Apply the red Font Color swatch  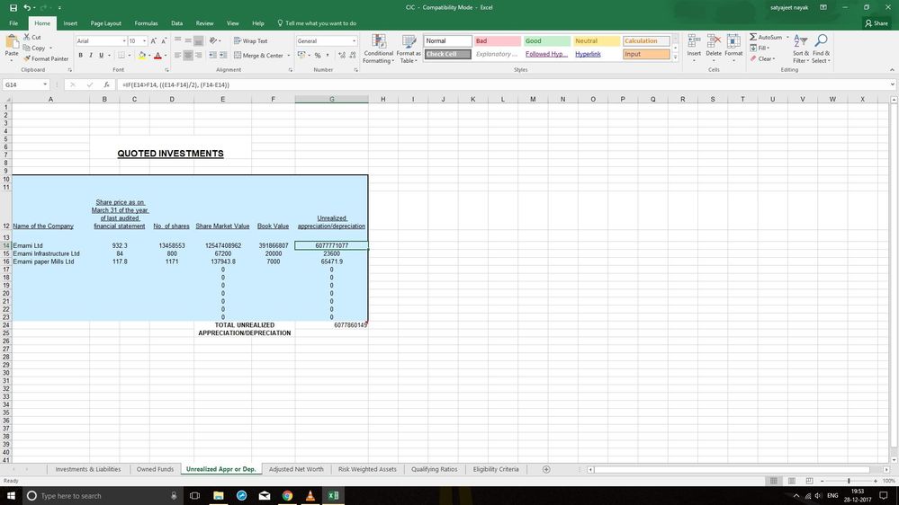[x=157, y=56]
